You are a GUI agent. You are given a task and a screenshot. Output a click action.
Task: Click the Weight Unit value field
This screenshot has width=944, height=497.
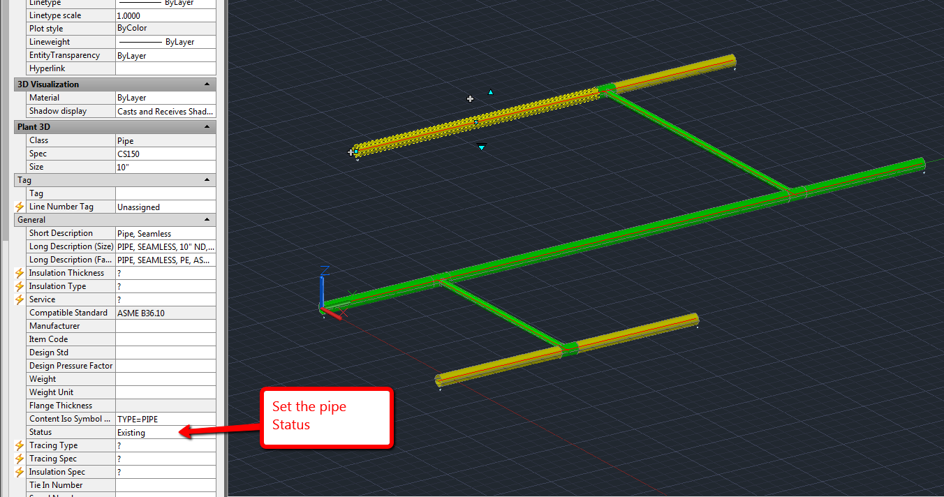(x=165, y=392)
